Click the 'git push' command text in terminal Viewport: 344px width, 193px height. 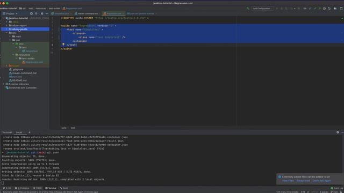53,152
